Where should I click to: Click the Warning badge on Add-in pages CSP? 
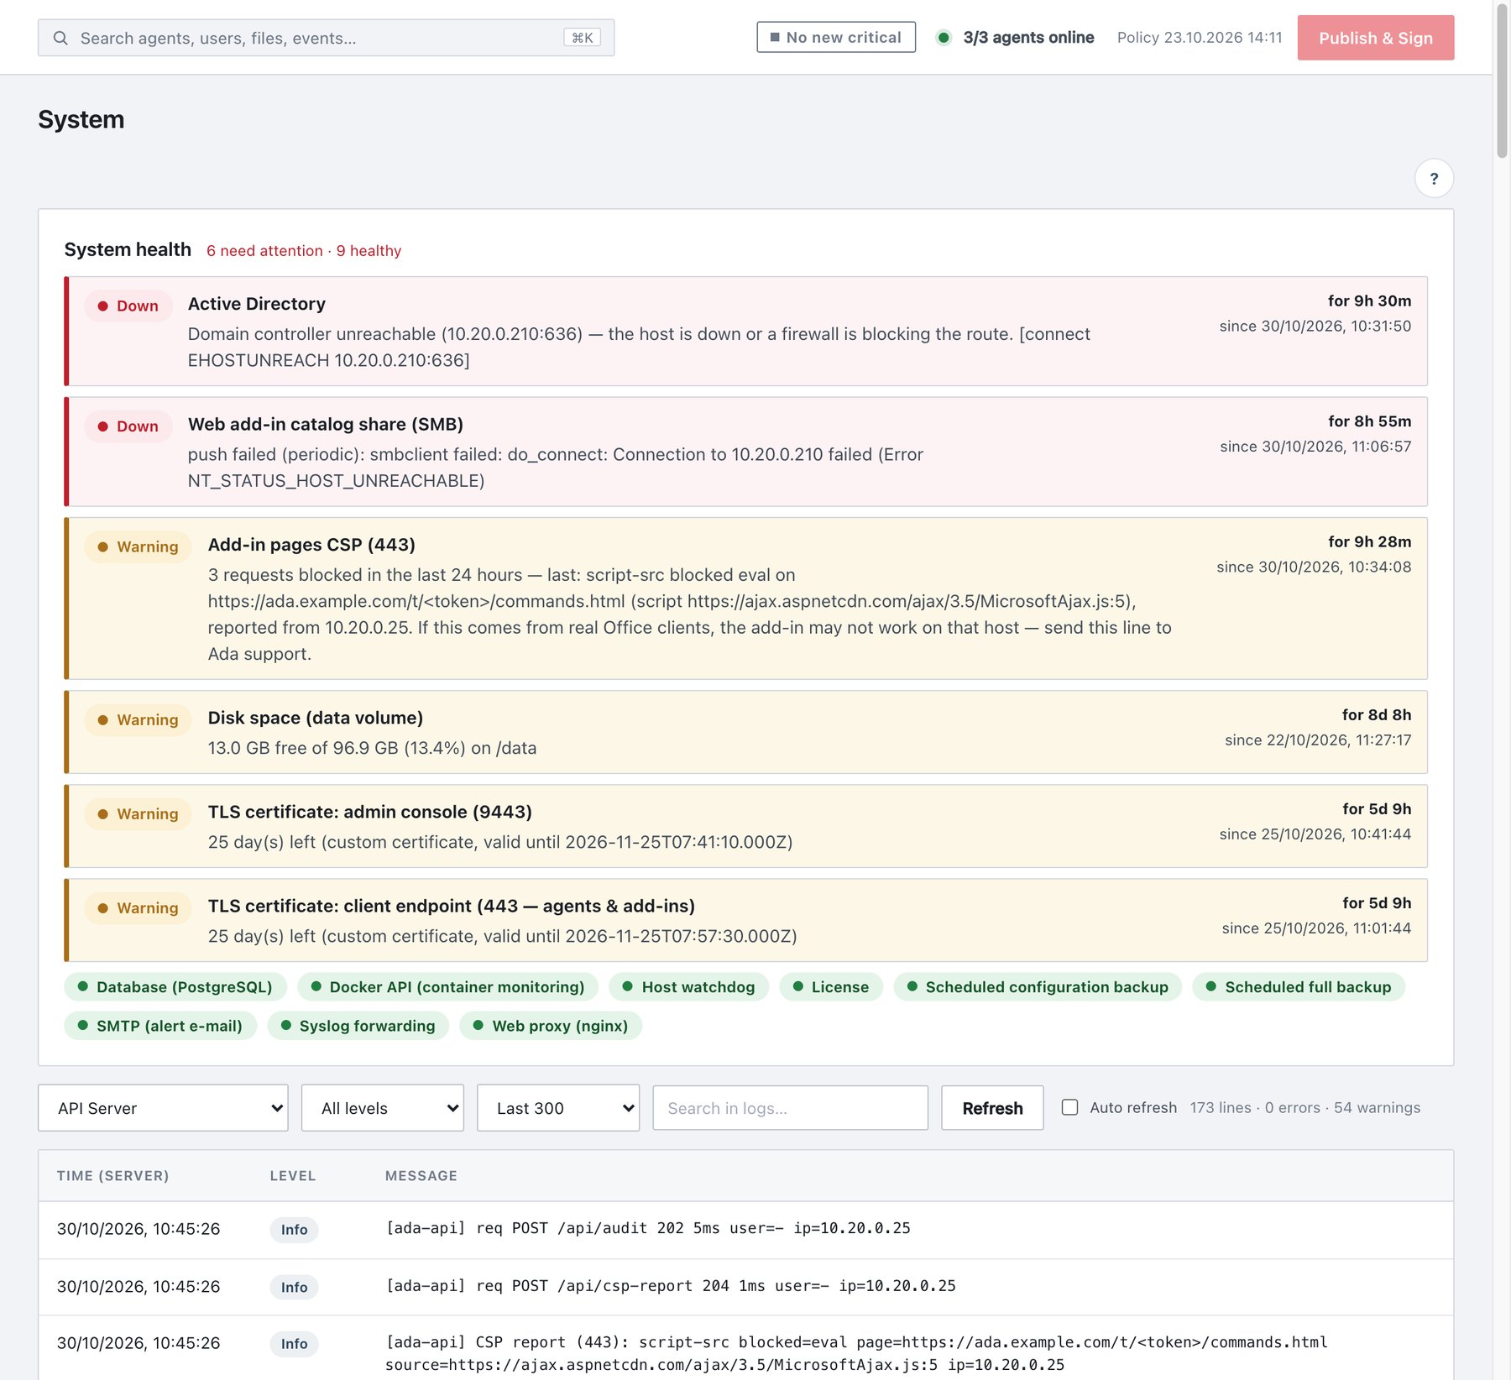[x=139, y=546]
